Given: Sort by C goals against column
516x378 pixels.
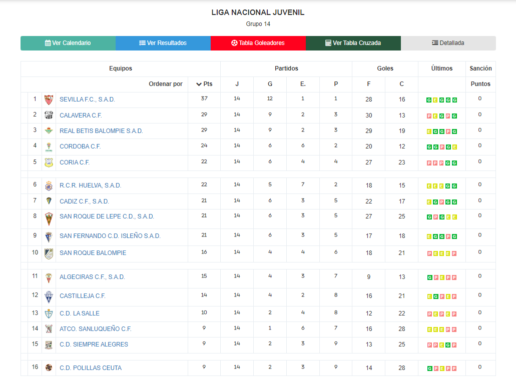Looking at the screenshot, I should [401, 84].
